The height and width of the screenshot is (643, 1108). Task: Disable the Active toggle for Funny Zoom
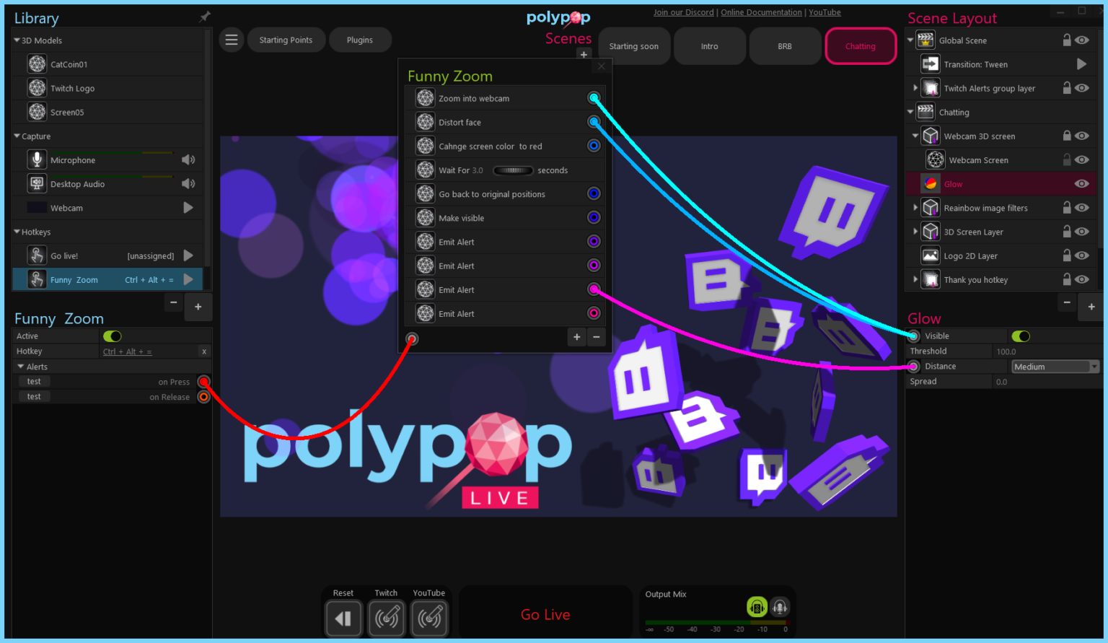(x=112, y=336)
